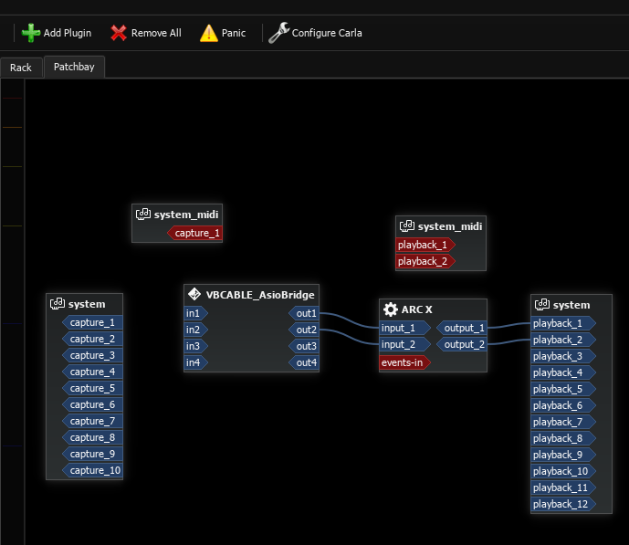Switch to the Rack tab

pos(21,68)
